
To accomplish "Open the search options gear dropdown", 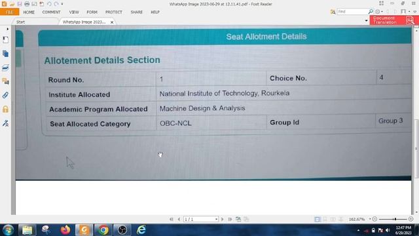I will point(379,12).
